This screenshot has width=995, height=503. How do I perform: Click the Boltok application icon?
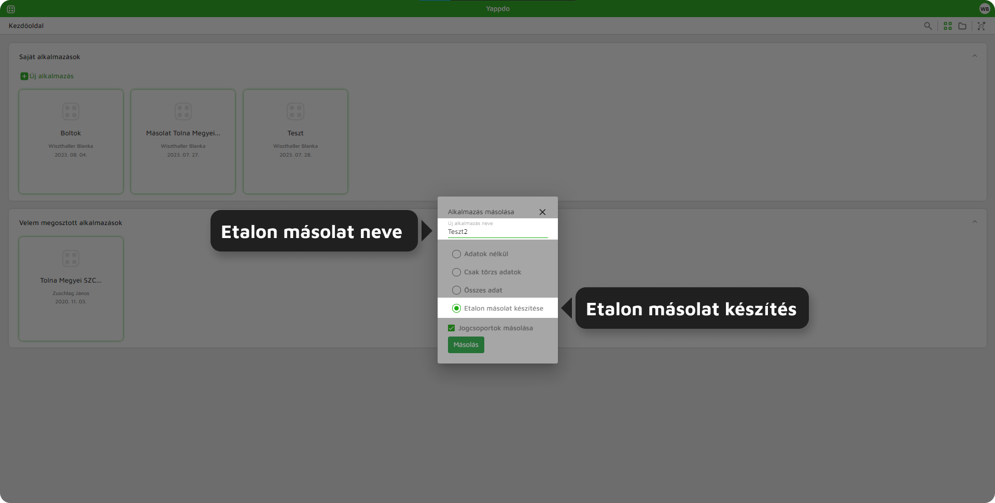coord(71,111)
